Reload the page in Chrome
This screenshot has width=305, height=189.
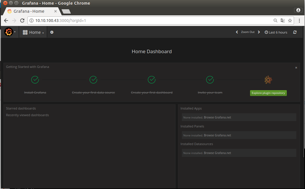coord(22,21)
